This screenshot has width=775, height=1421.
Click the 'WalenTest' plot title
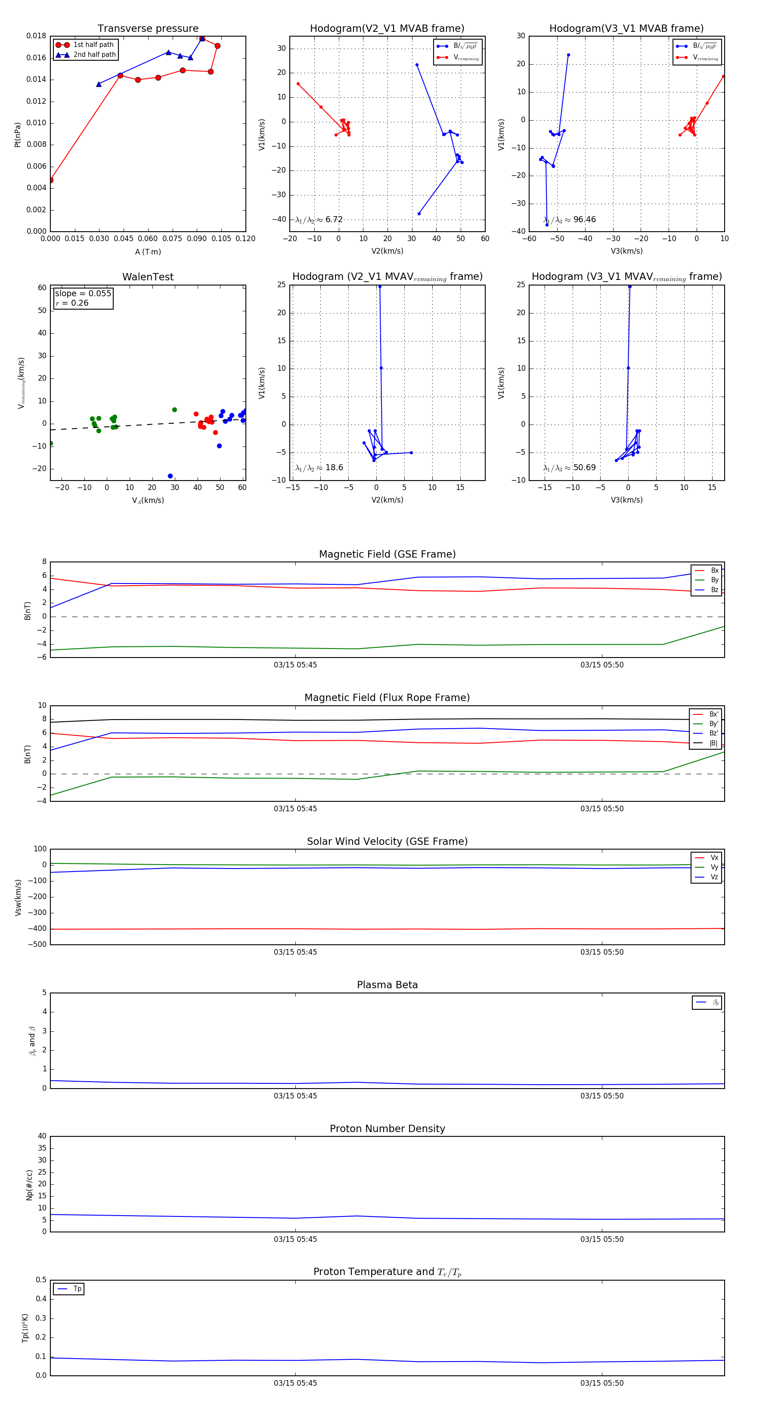click(x=148, y=277)
